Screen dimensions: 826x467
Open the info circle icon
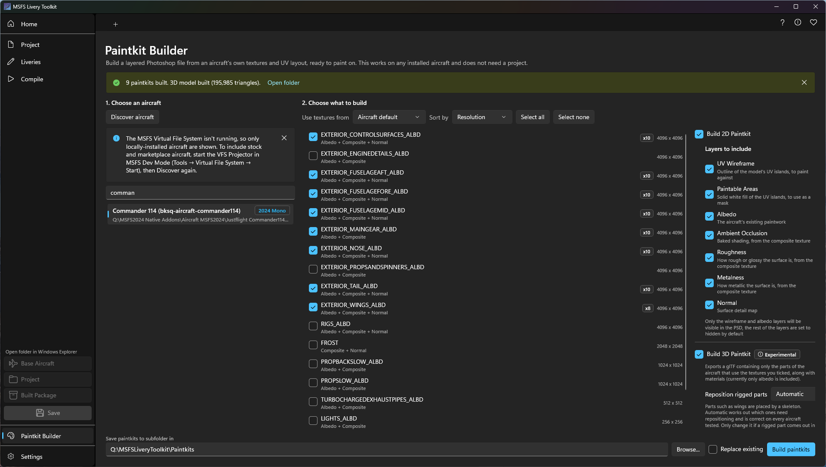click(x=798, y=22)
